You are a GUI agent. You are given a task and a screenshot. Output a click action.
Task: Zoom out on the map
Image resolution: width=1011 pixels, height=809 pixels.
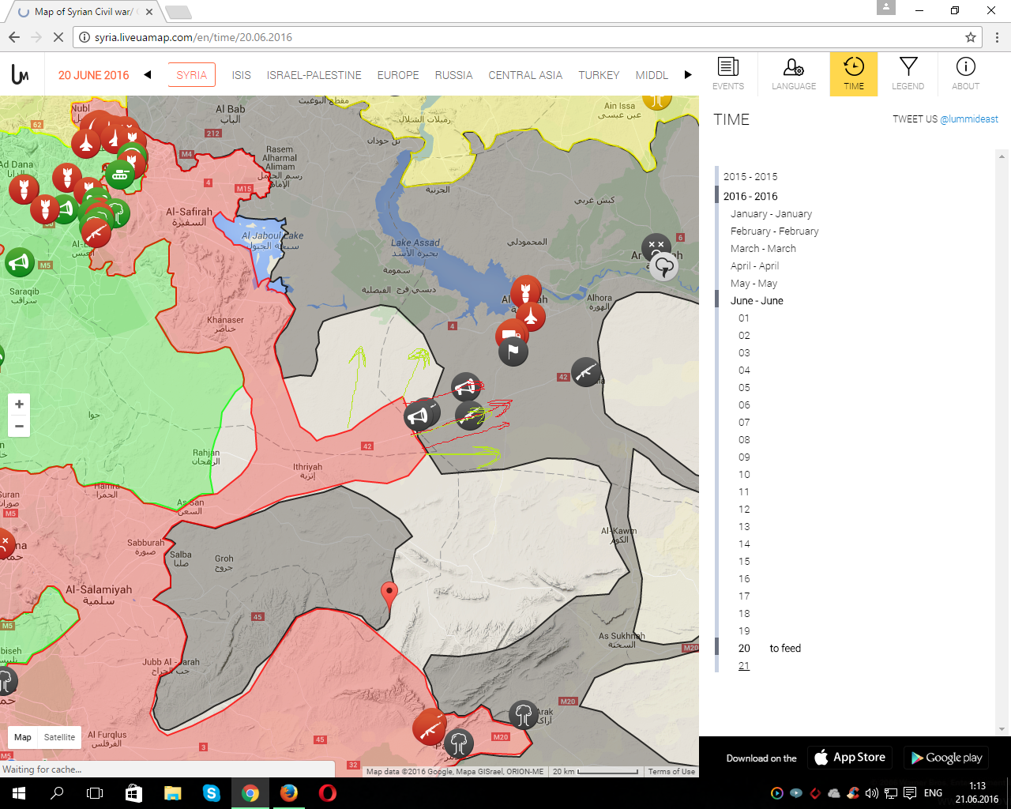[x=19, y=426]
